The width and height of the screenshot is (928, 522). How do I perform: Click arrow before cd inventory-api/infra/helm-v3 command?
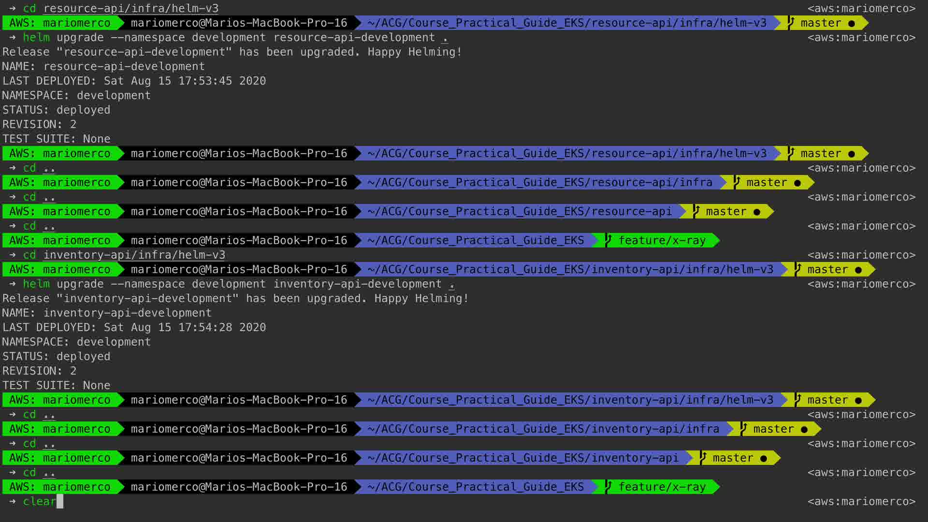click(13, 255)
